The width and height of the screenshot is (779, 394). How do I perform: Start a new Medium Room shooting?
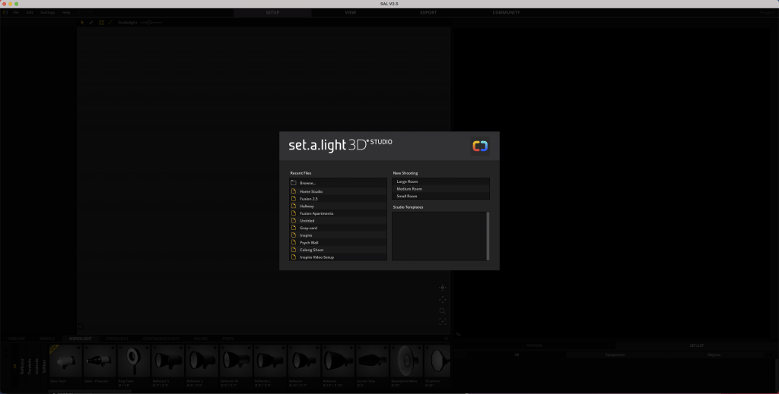click(440, 189)
